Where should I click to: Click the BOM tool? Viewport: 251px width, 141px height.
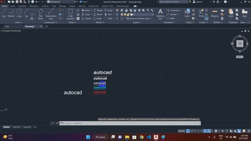pos(171,18)
